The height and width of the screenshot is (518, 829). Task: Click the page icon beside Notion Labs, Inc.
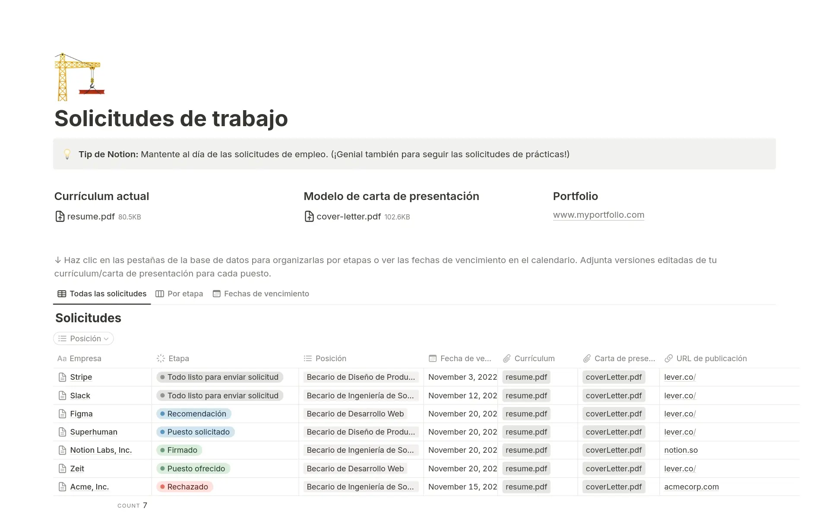coord(62,450)
